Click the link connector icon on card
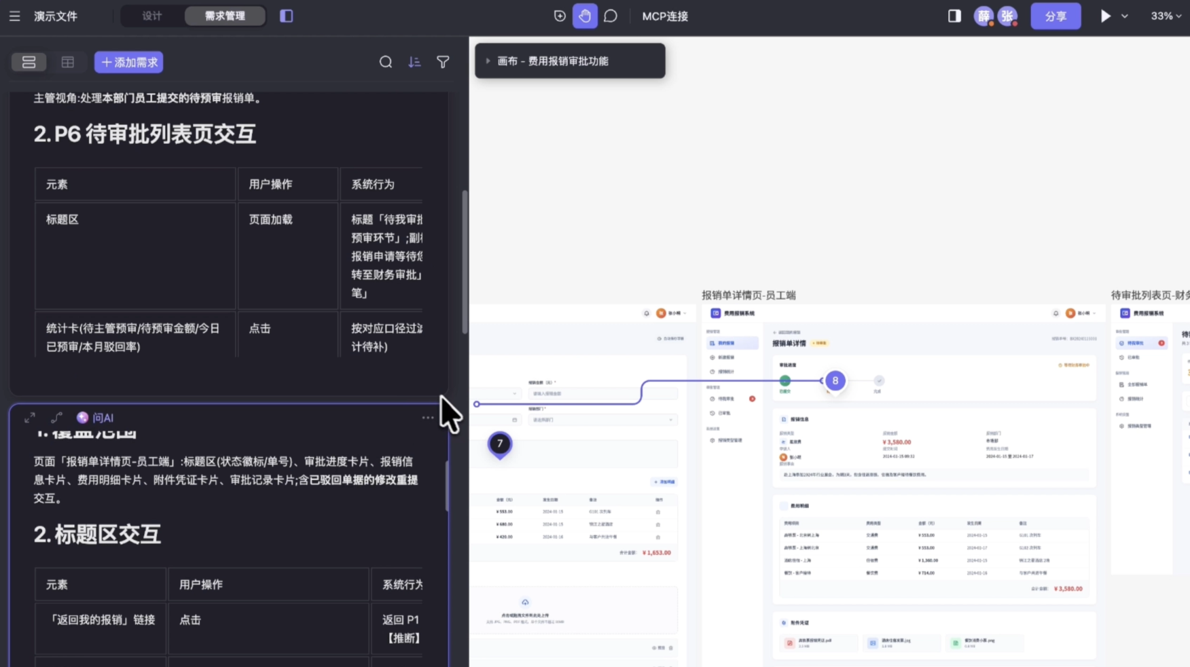The image size is (1190, 667). click(56, 418)
